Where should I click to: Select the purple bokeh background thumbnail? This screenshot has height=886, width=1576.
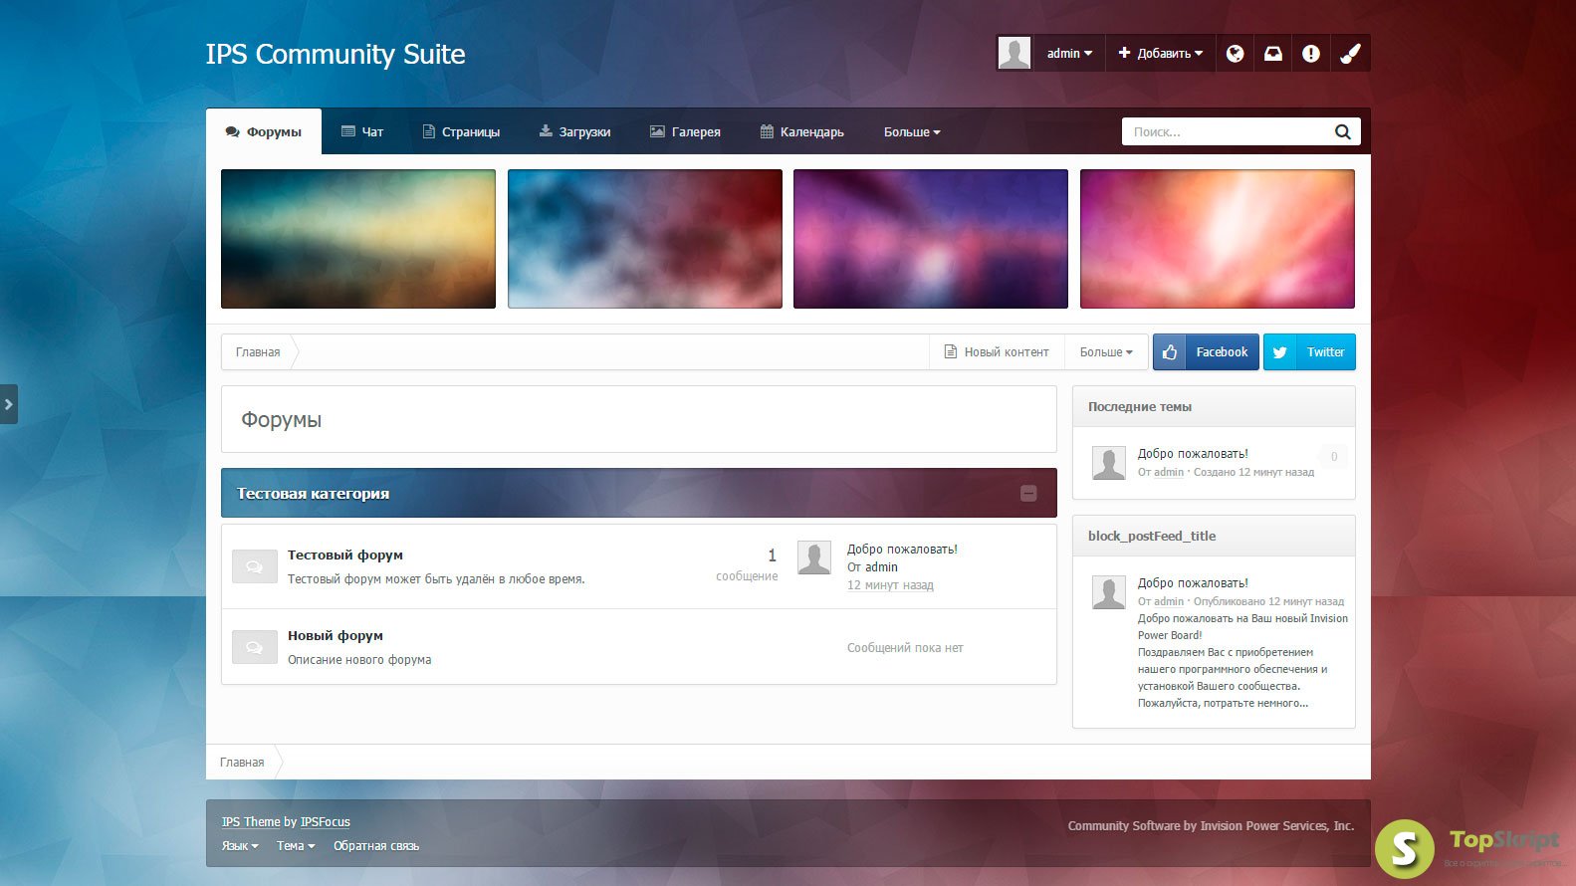(931, 239)
